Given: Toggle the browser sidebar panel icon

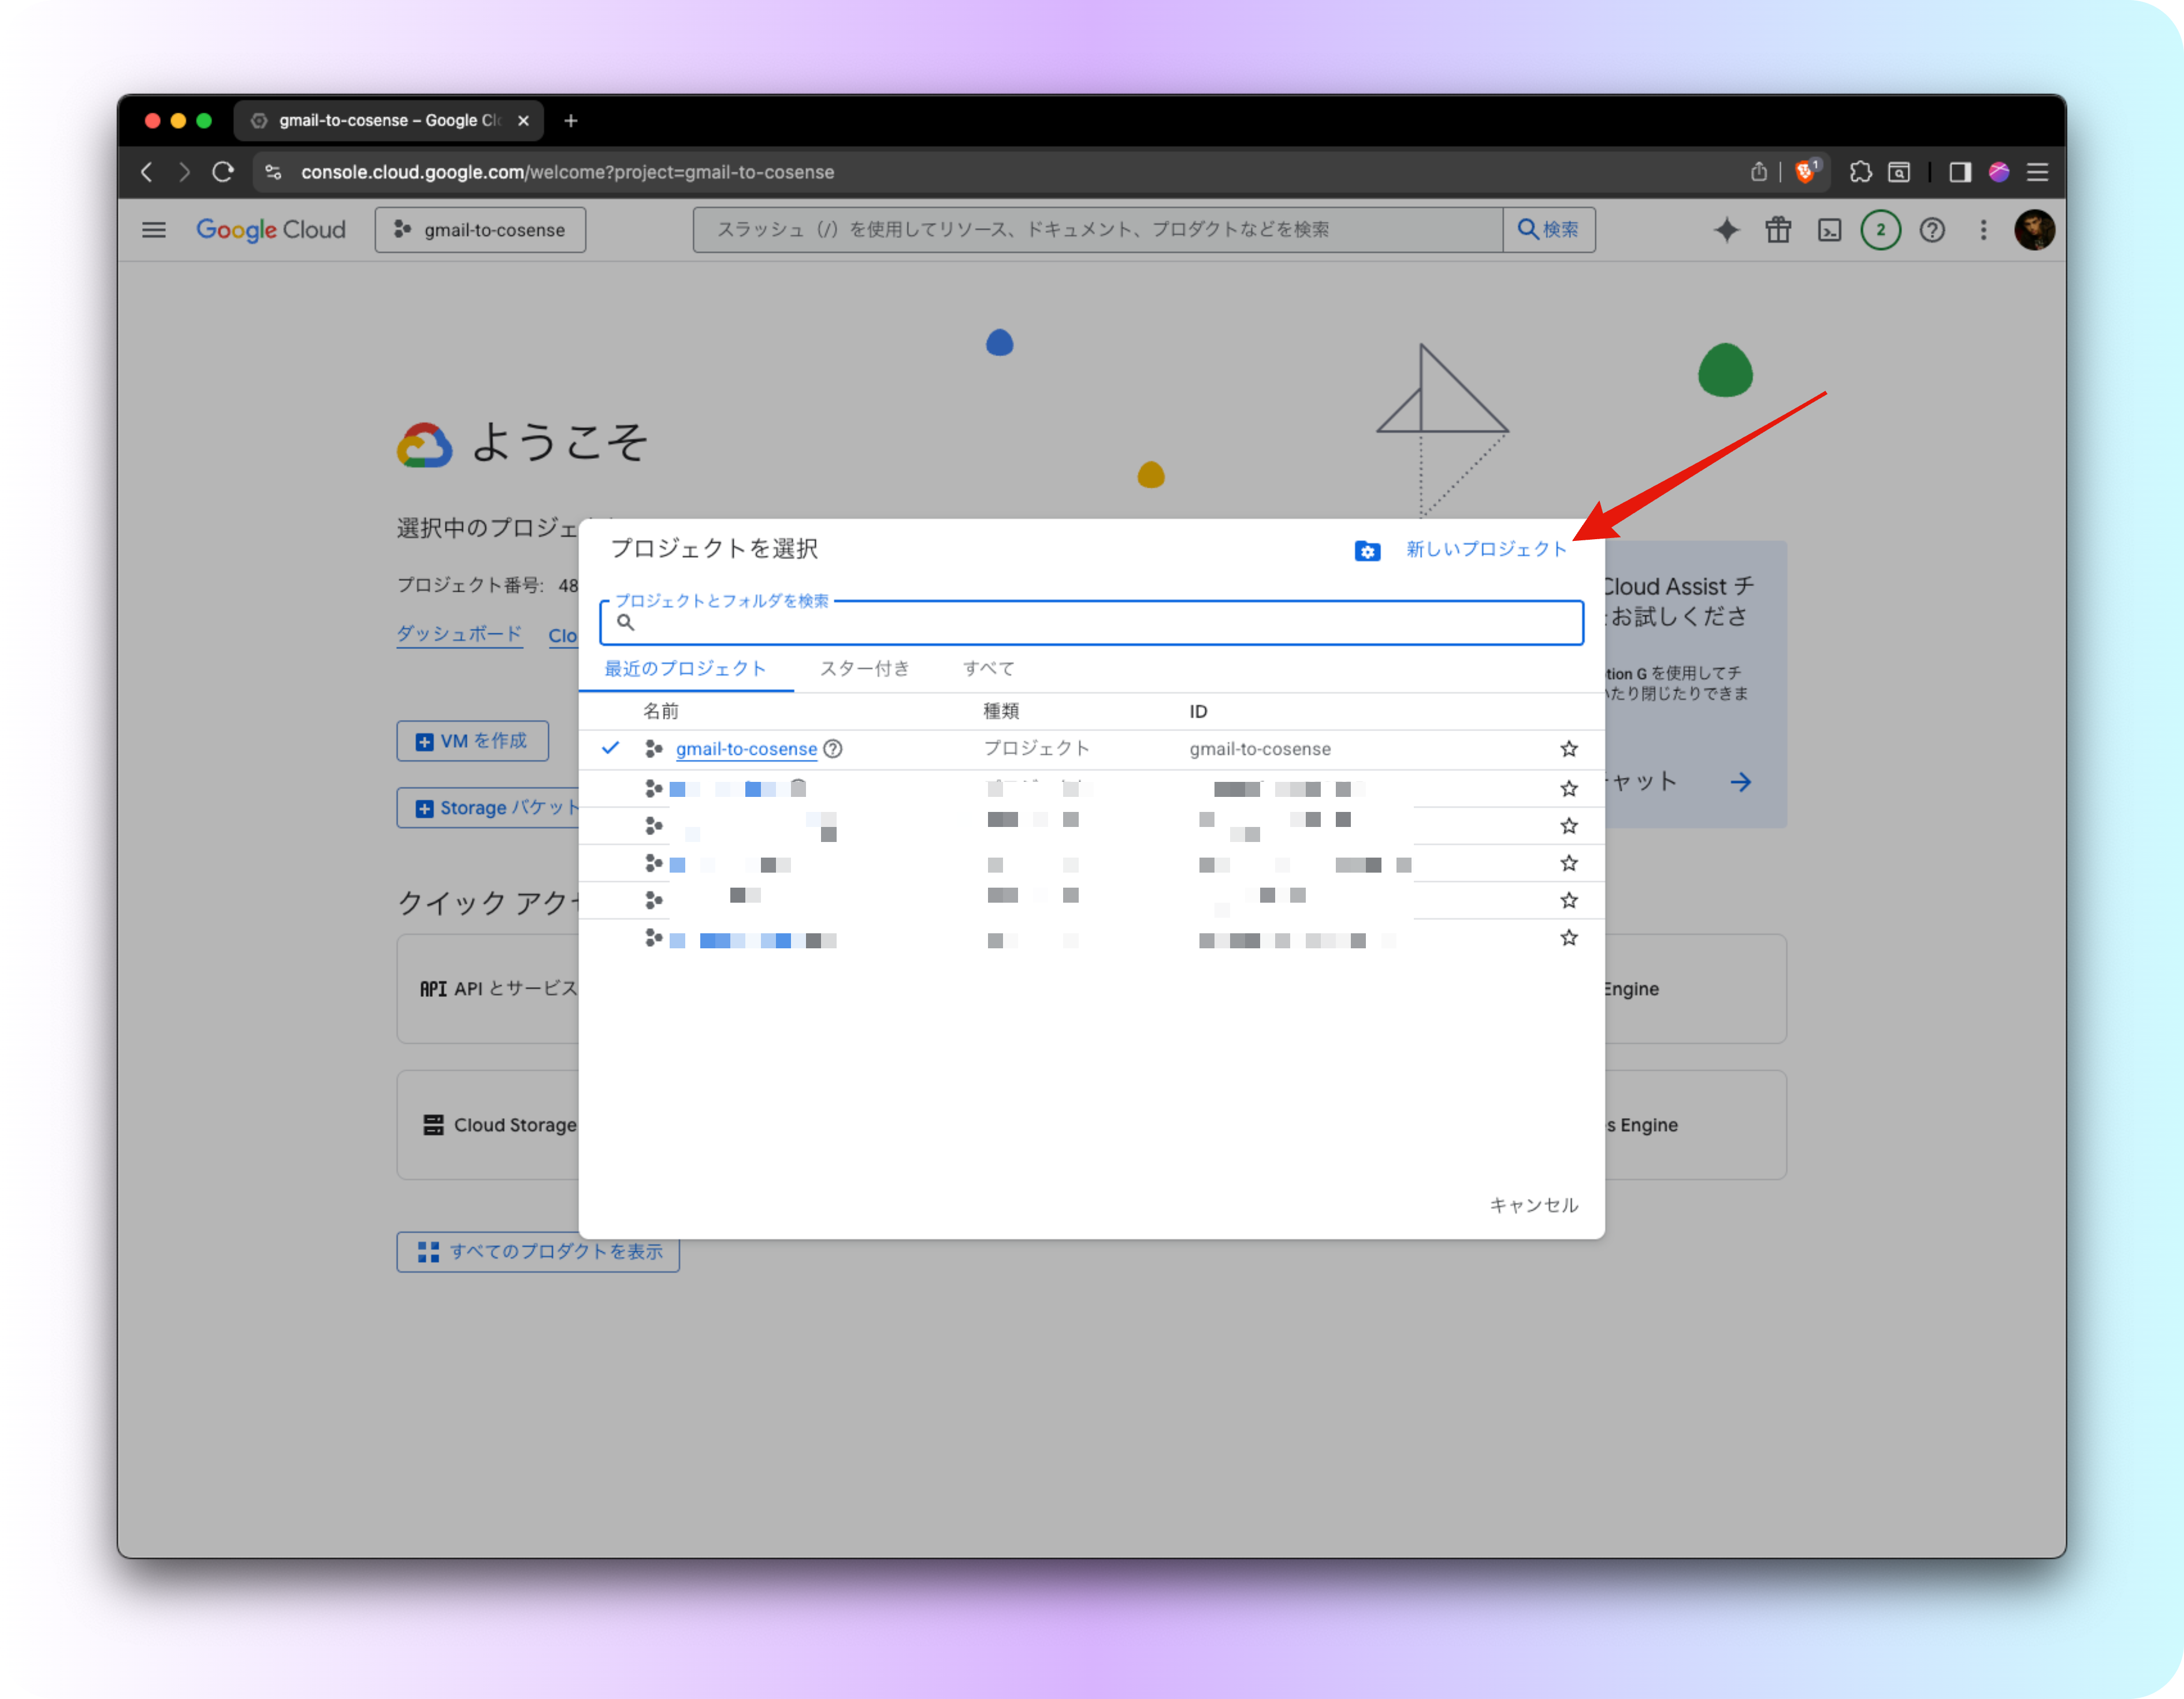Looking at the screenshot, I should (x=1959, y=172).
